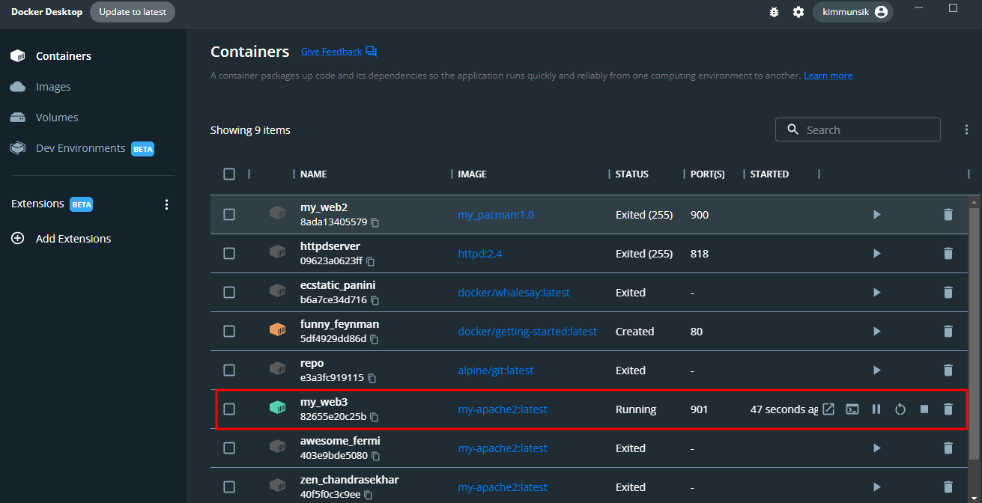Viewport: 982px width, 503px height.
Task: Start the httpdserver container
Action: [876, 254]
